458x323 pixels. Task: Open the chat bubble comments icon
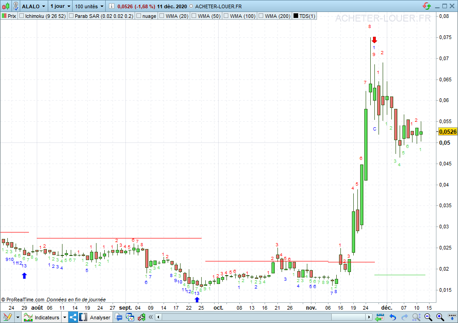pyautogui.click(x=119, y=317)
